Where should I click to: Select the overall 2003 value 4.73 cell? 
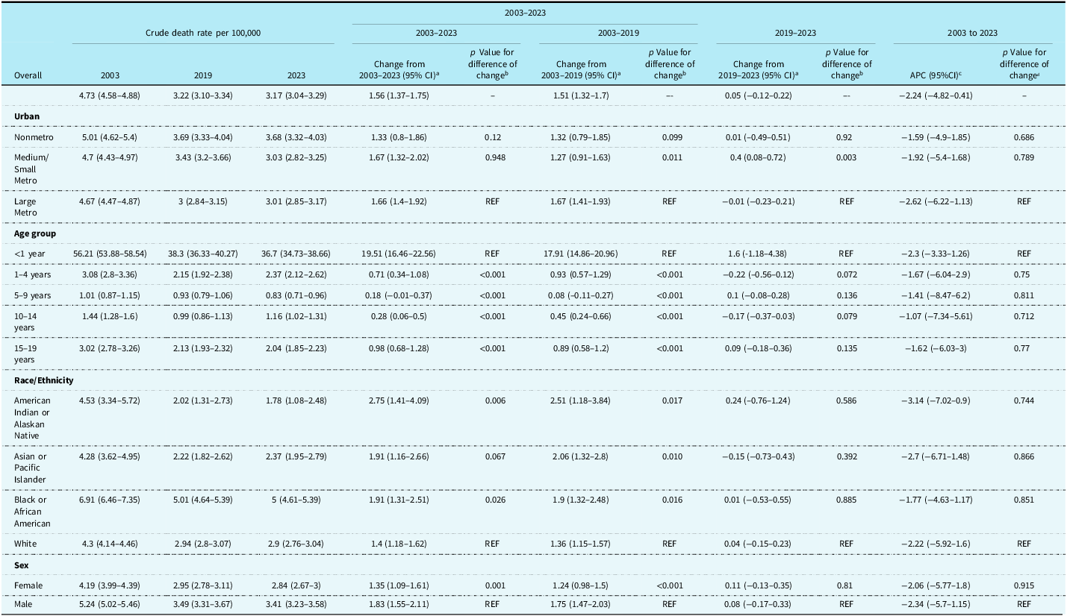[x=109, y=95]
